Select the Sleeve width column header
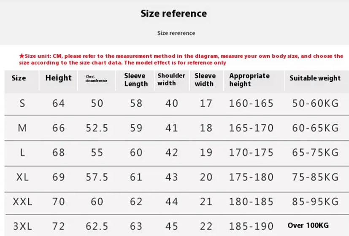 click(x=205, y=80)
